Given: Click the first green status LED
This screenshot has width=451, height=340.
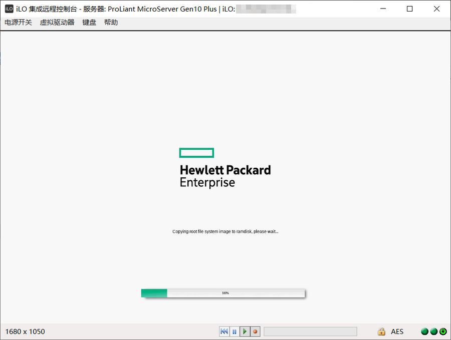Looking at the screenshot, I should coord(424,331).
